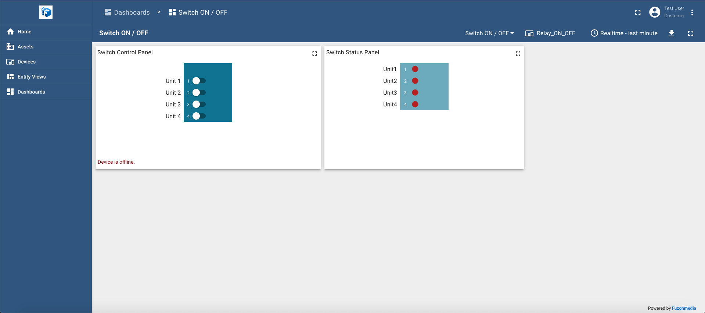Switch on Unit 3 toggle
This screenshot has height=313, width=705.
[x=199, y=104]
